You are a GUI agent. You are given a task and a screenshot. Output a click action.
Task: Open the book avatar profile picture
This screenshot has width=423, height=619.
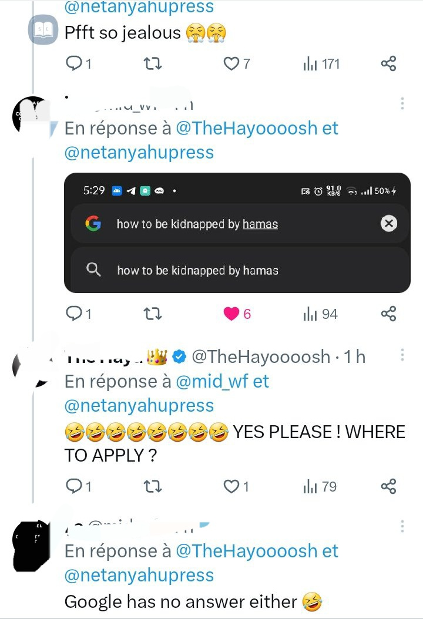click(x=43, y=29)
